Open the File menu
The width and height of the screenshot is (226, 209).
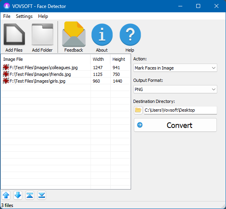tap(7, 16)
